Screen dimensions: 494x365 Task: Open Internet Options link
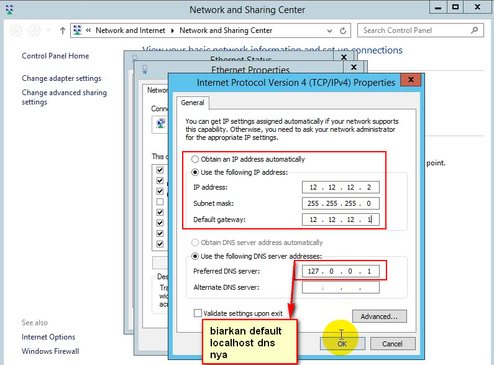click(48, 337)
